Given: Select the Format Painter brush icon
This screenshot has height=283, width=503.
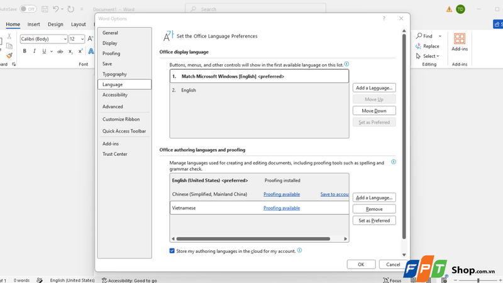Looking at the screenshot, I should pyautogui.click(x=9, y=56).
